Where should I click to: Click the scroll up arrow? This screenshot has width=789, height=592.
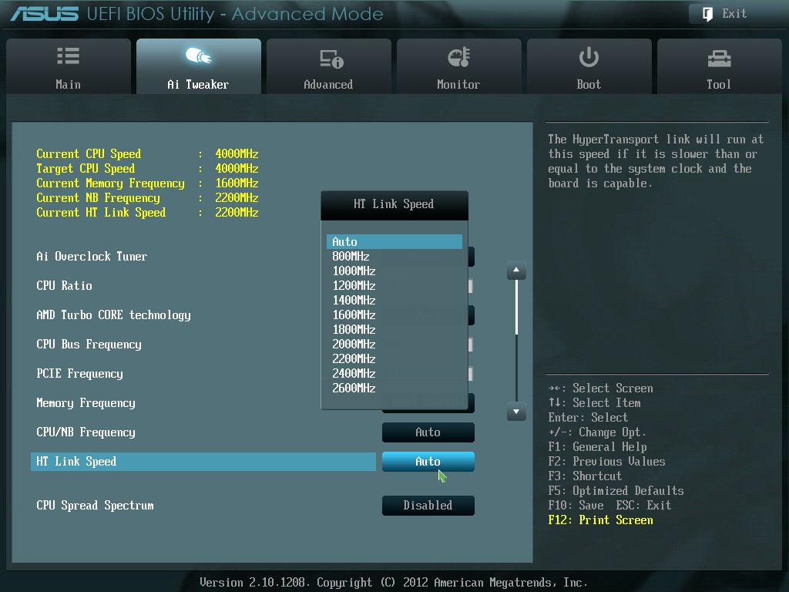[516, 271]
